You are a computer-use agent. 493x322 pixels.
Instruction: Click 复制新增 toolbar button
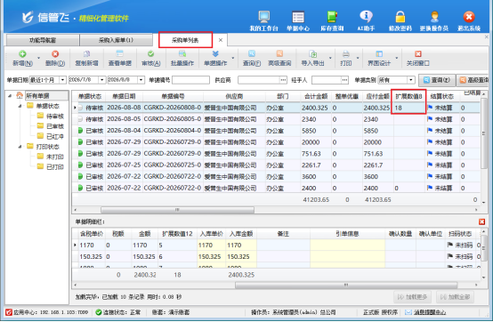tap(87, 59)
